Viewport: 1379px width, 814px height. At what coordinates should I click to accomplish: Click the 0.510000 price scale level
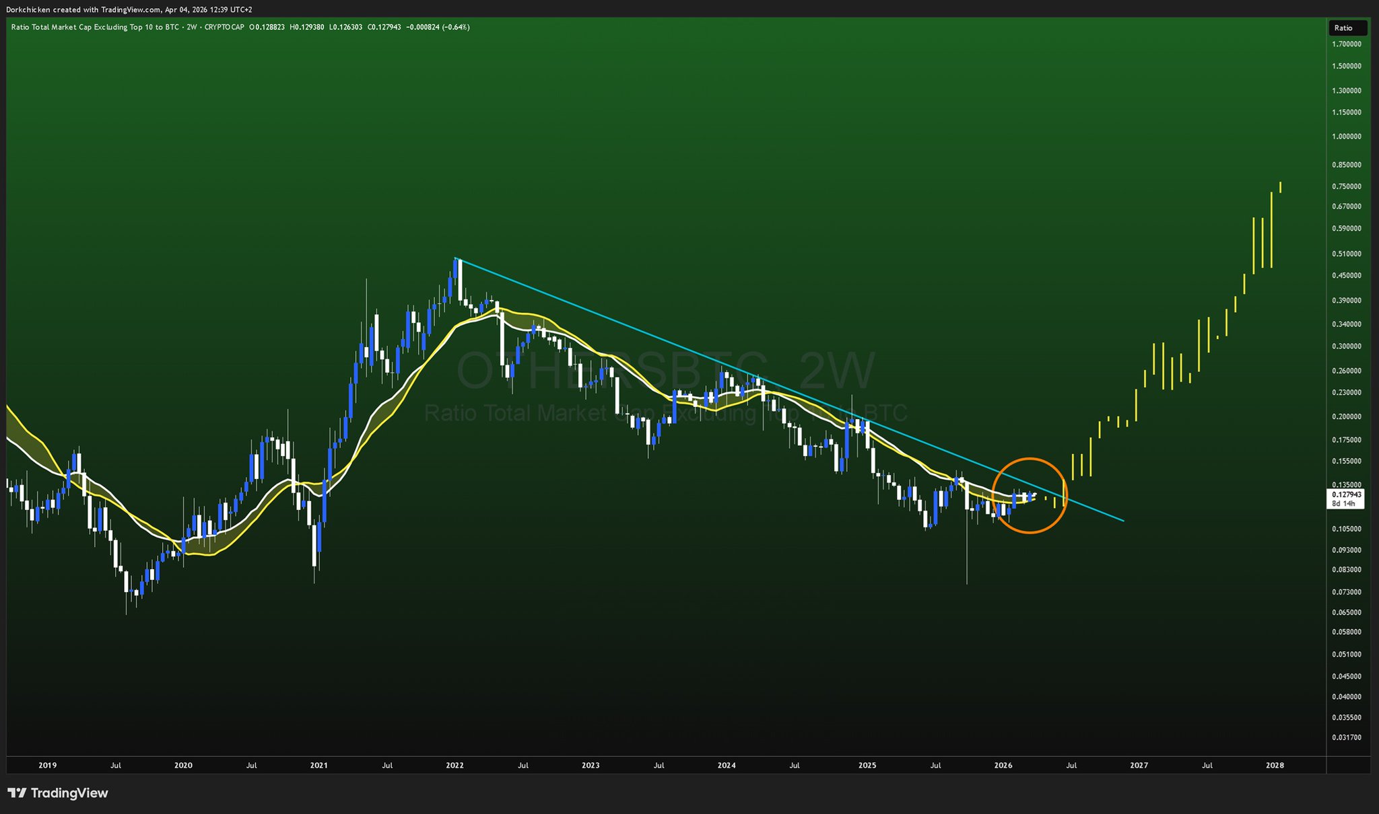click(1346, 254)
